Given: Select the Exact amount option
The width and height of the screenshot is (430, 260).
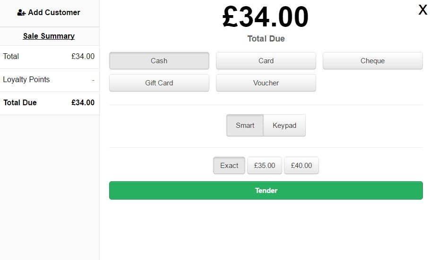Looking at the screenshot, I should [x=229, y=166].
